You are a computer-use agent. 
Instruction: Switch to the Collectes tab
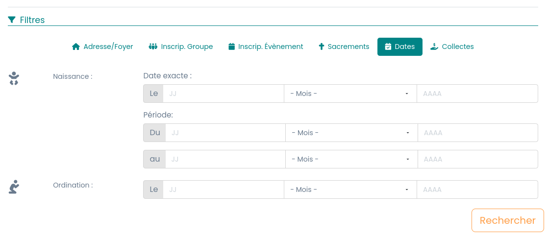pyautogui.click(x=452, y=47)
